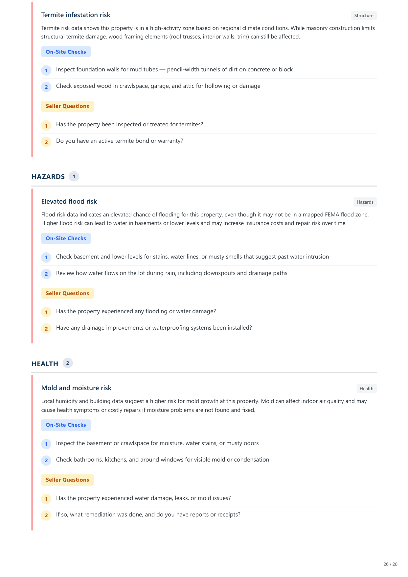Click the HAZARDS section count badge

click(x=74, y=176)
